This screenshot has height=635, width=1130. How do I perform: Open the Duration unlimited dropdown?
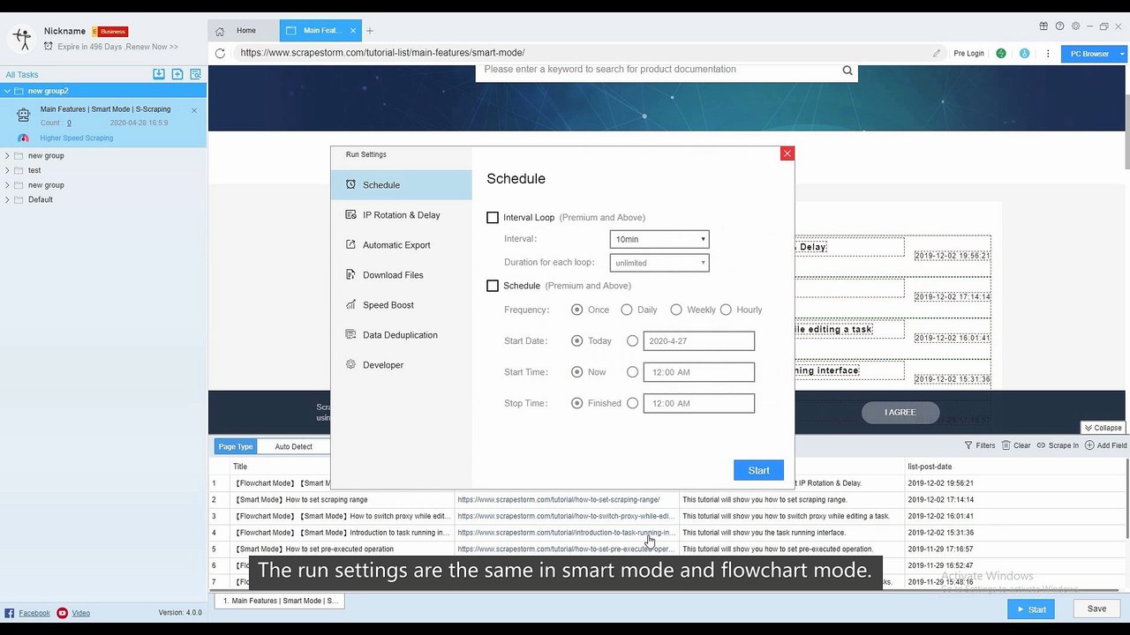[659, 263]
